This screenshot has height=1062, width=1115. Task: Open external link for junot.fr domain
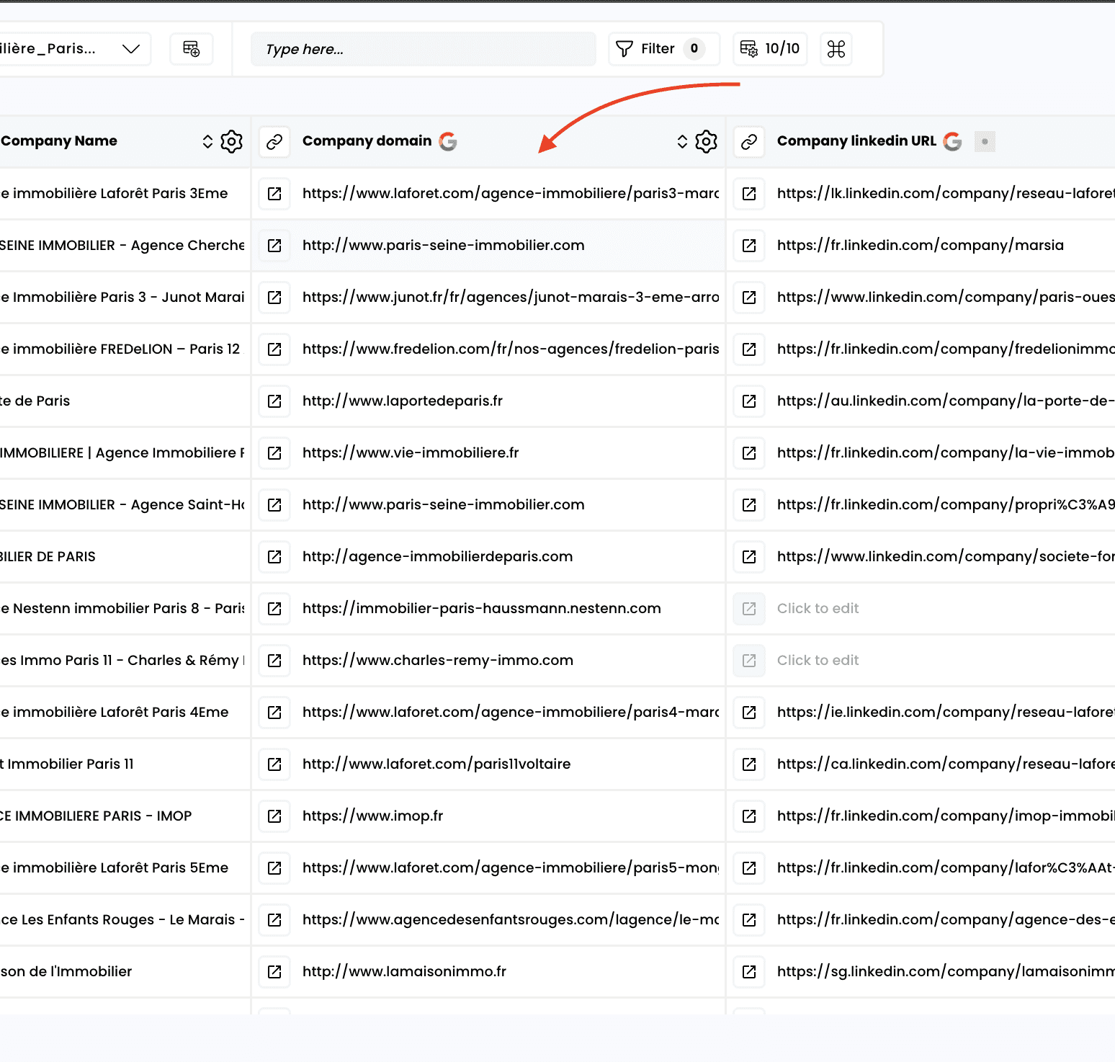click(x=274, y=297)
